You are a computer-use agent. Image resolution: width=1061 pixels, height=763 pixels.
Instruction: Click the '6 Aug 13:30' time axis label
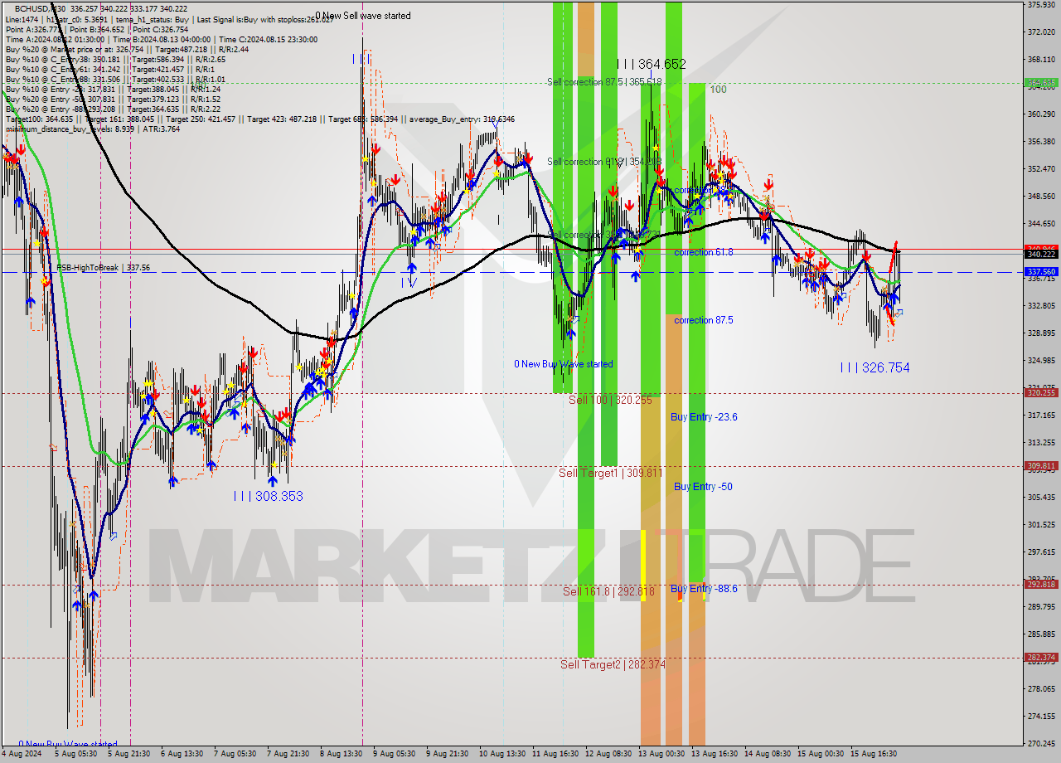click(182, 754)
